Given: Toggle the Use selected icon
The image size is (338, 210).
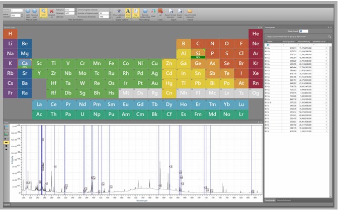Looking at the screenshot, I should coord(136,13).
